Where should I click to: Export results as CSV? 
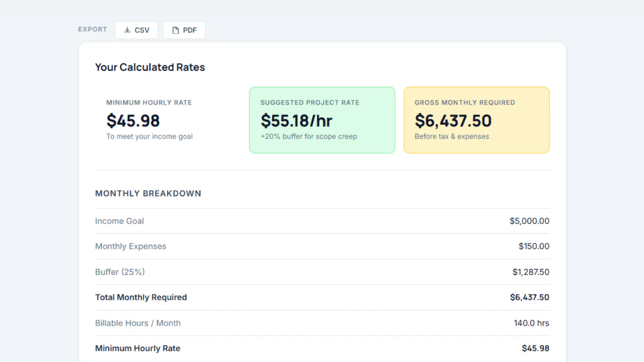tap(136, 30)
